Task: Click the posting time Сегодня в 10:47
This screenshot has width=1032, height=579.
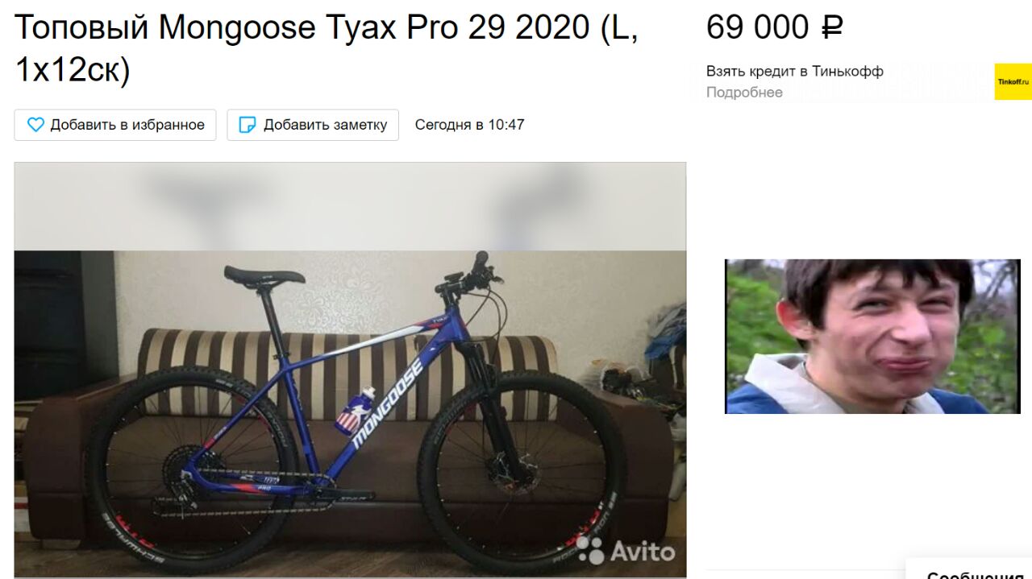Action: pyautogui.click(x=469, y=125)
